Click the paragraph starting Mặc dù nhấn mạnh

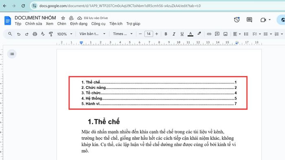[x=158, y=141]
